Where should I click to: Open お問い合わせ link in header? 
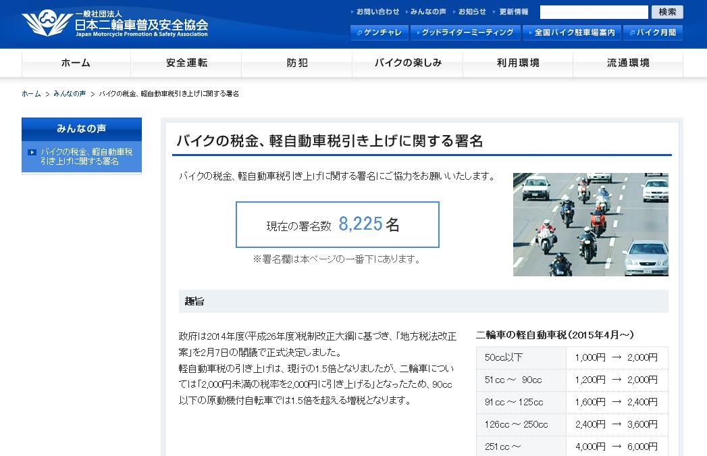click(x=378, y=11)
